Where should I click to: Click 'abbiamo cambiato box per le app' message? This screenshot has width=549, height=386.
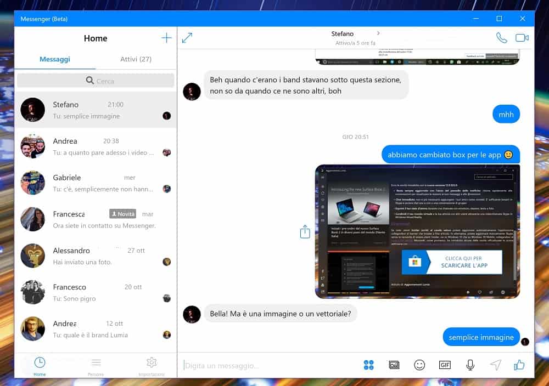point(451,155)
